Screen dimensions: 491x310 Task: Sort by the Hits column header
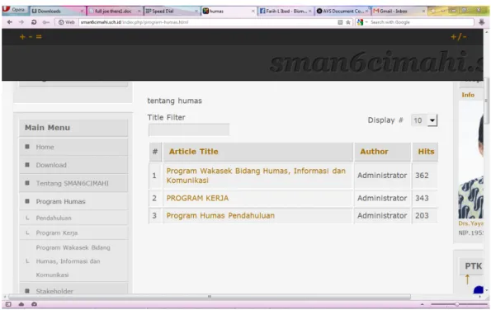(426, 152)
